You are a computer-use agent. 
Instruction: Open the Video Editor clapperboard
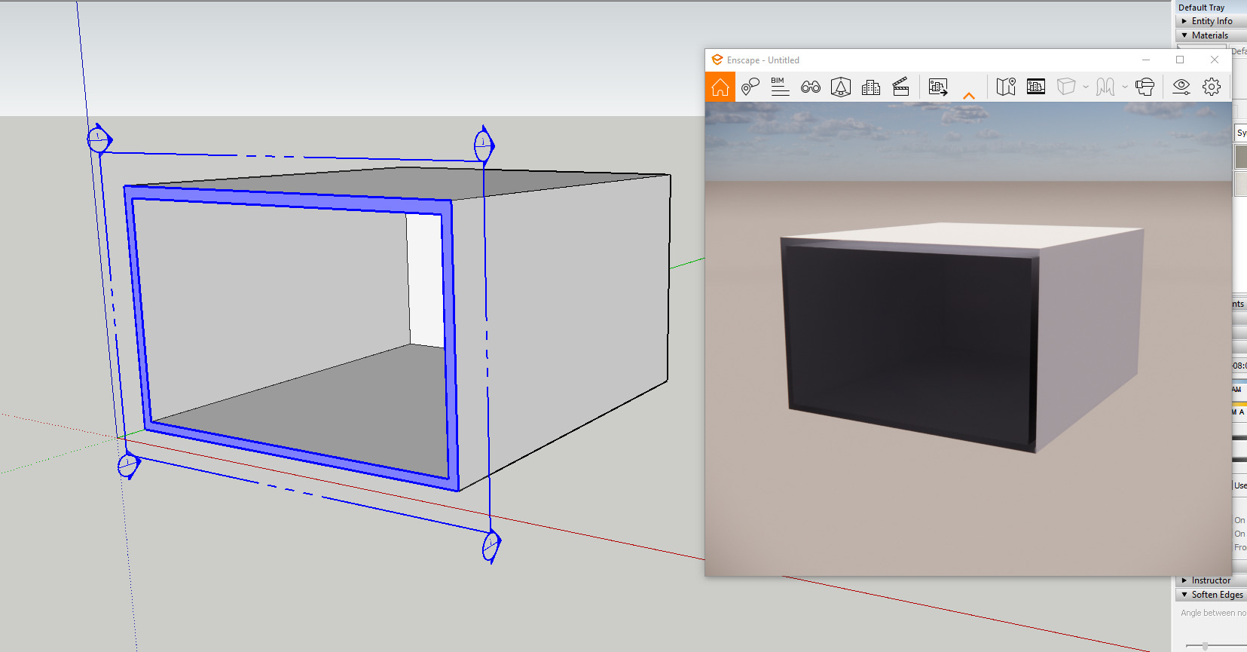[x=901, y=87]
